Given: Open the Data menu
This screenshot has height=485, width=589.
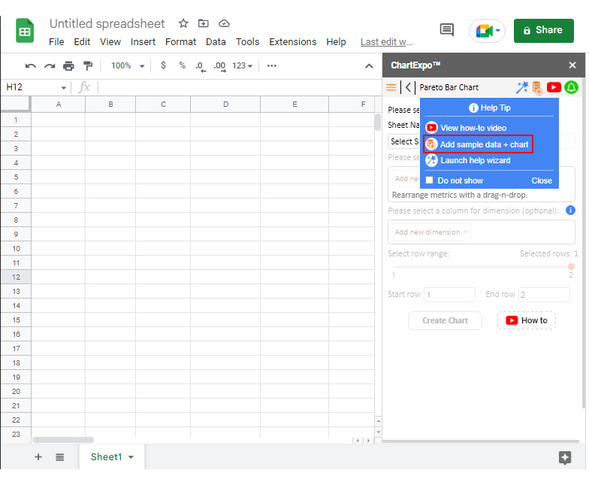Looking at the screenshot, I should click(x=216, y=42).
